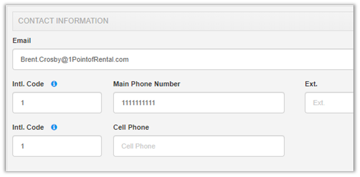Click Intl. Code field left of Main Phone Number

coord(57,103)
